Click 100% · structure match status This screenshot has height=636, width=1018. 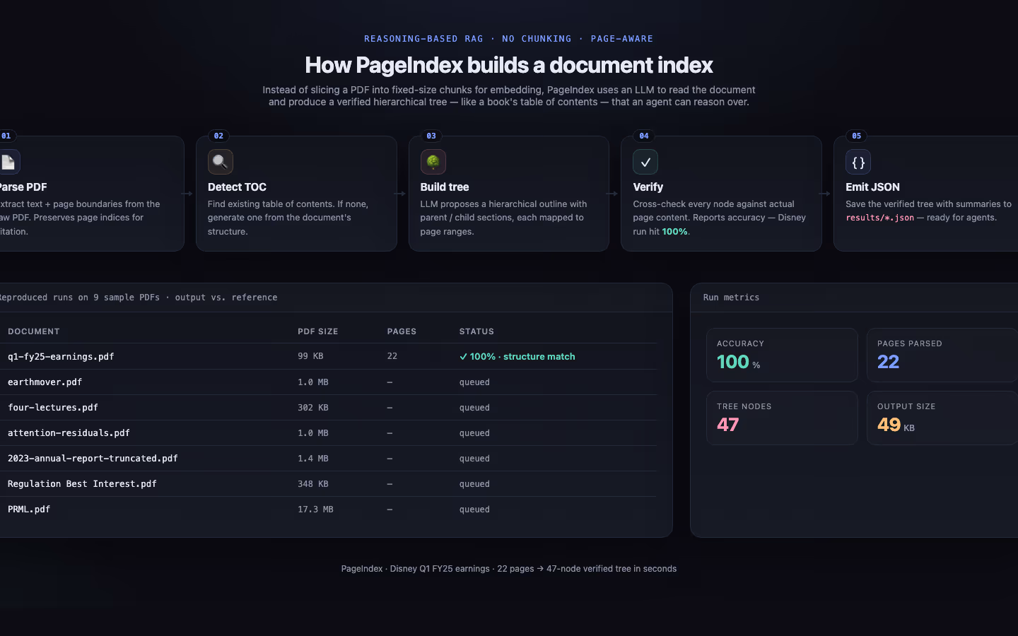[517, 357]
